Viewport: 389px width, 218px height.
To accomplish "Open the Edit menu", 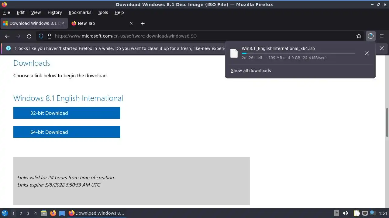I will (21, 12).
